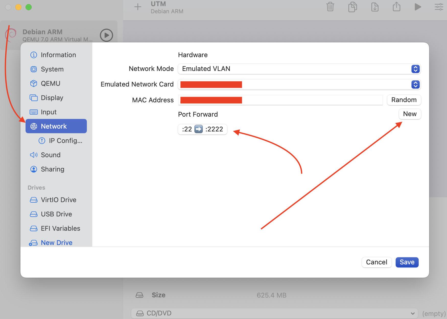Click the move VM icon with down arrow
447x319 pixels.
coord(375,7)
